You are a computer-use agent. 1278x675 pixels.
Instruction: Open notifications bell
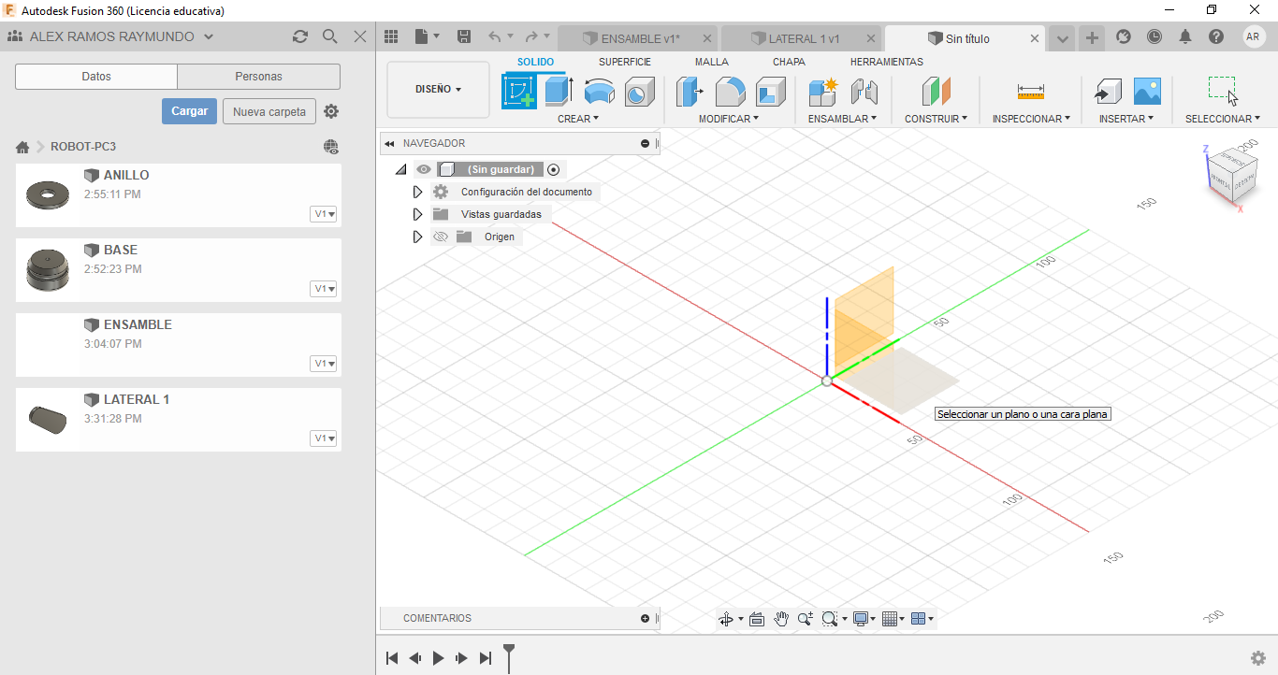[x=1185, y=36]
